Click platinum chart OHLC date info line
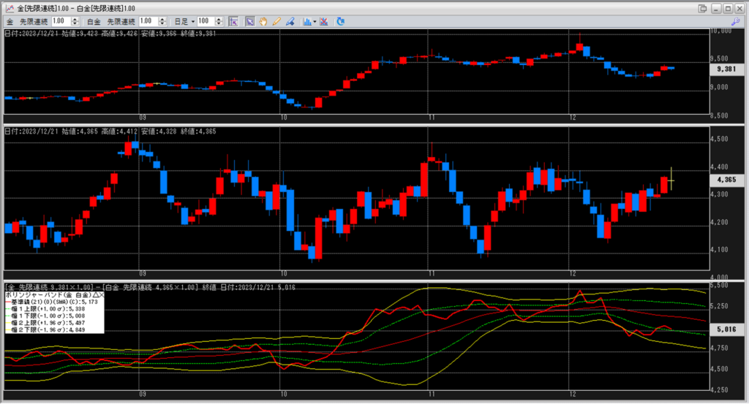Image resolution: width=749 pixels, height=404 pixels. click(110, 132)
